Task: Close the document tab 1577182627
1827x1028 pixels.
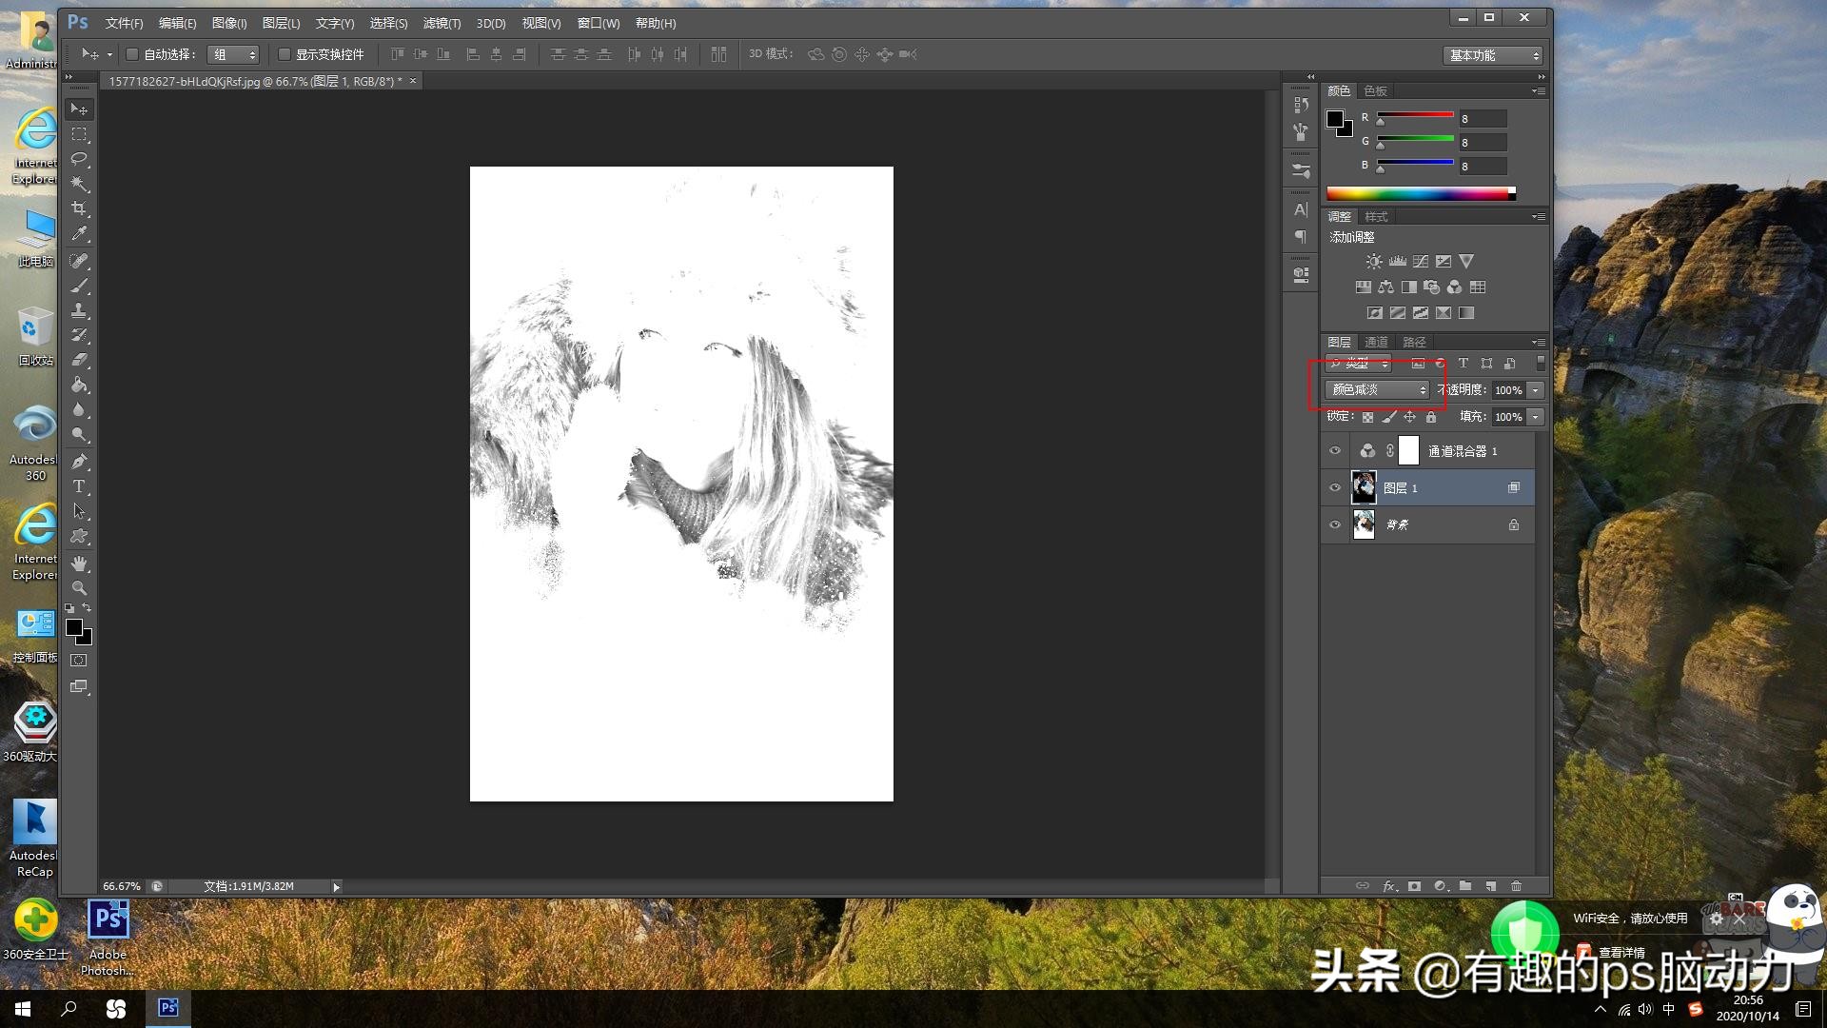Action: point(413,81)
